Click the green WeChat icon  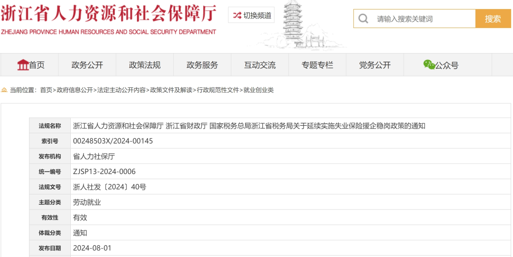click(x=429, y=64)
